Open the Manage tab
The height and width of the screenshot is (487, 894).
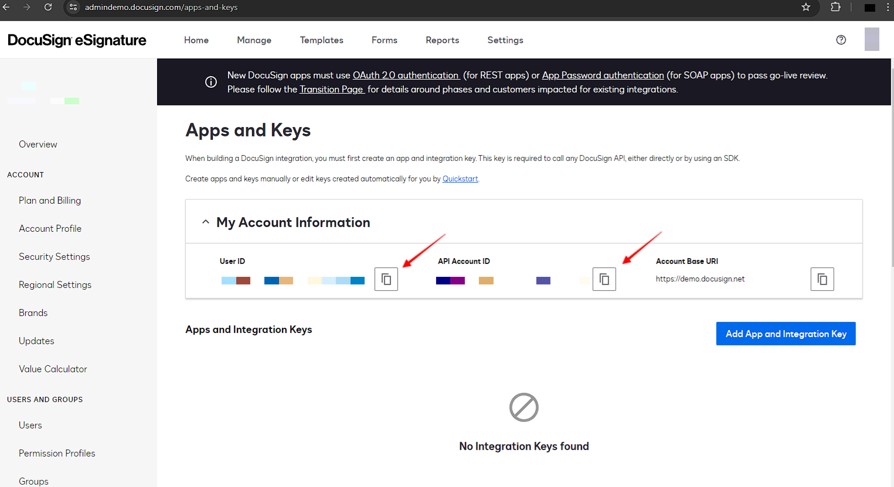coord(254,40)
